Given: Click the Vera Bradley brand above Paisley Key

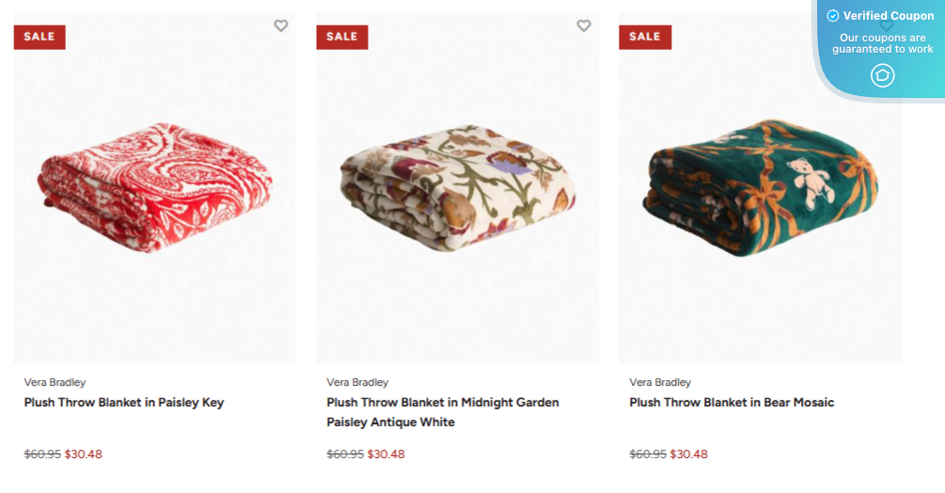Looking at the screenshot, I should 55,383.
